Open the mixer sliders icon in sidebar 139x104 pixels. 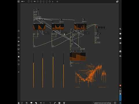[120, 56]
